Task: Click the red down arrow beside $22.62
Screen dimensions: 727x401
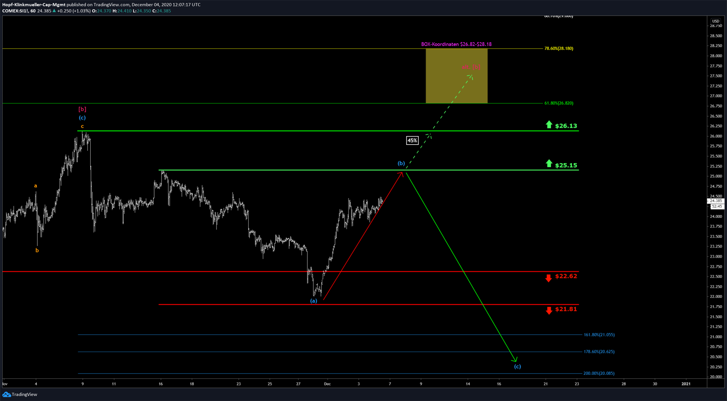Action: (549, 278)
